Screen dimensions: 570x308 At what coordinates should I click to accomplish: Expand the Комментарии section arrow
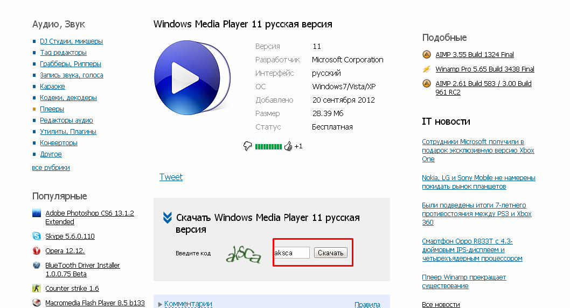click(x=160, y=304)
